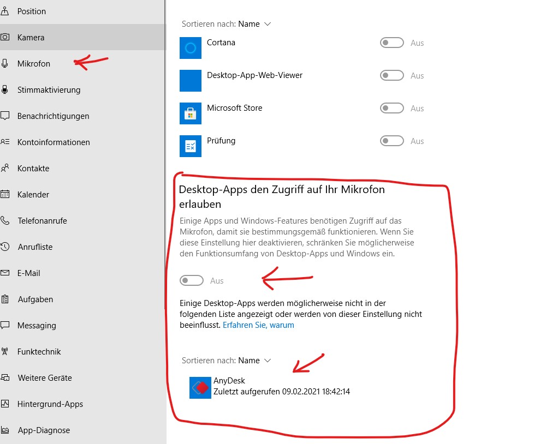Open Kontakte privacy settings
This screenshot has width=540, height=444.
(82, 168)
